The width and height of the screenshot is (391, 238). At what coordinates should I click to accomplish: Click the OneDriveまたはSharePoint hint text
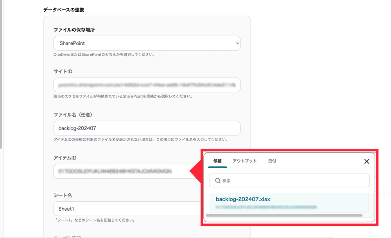[x=104, y=55]
